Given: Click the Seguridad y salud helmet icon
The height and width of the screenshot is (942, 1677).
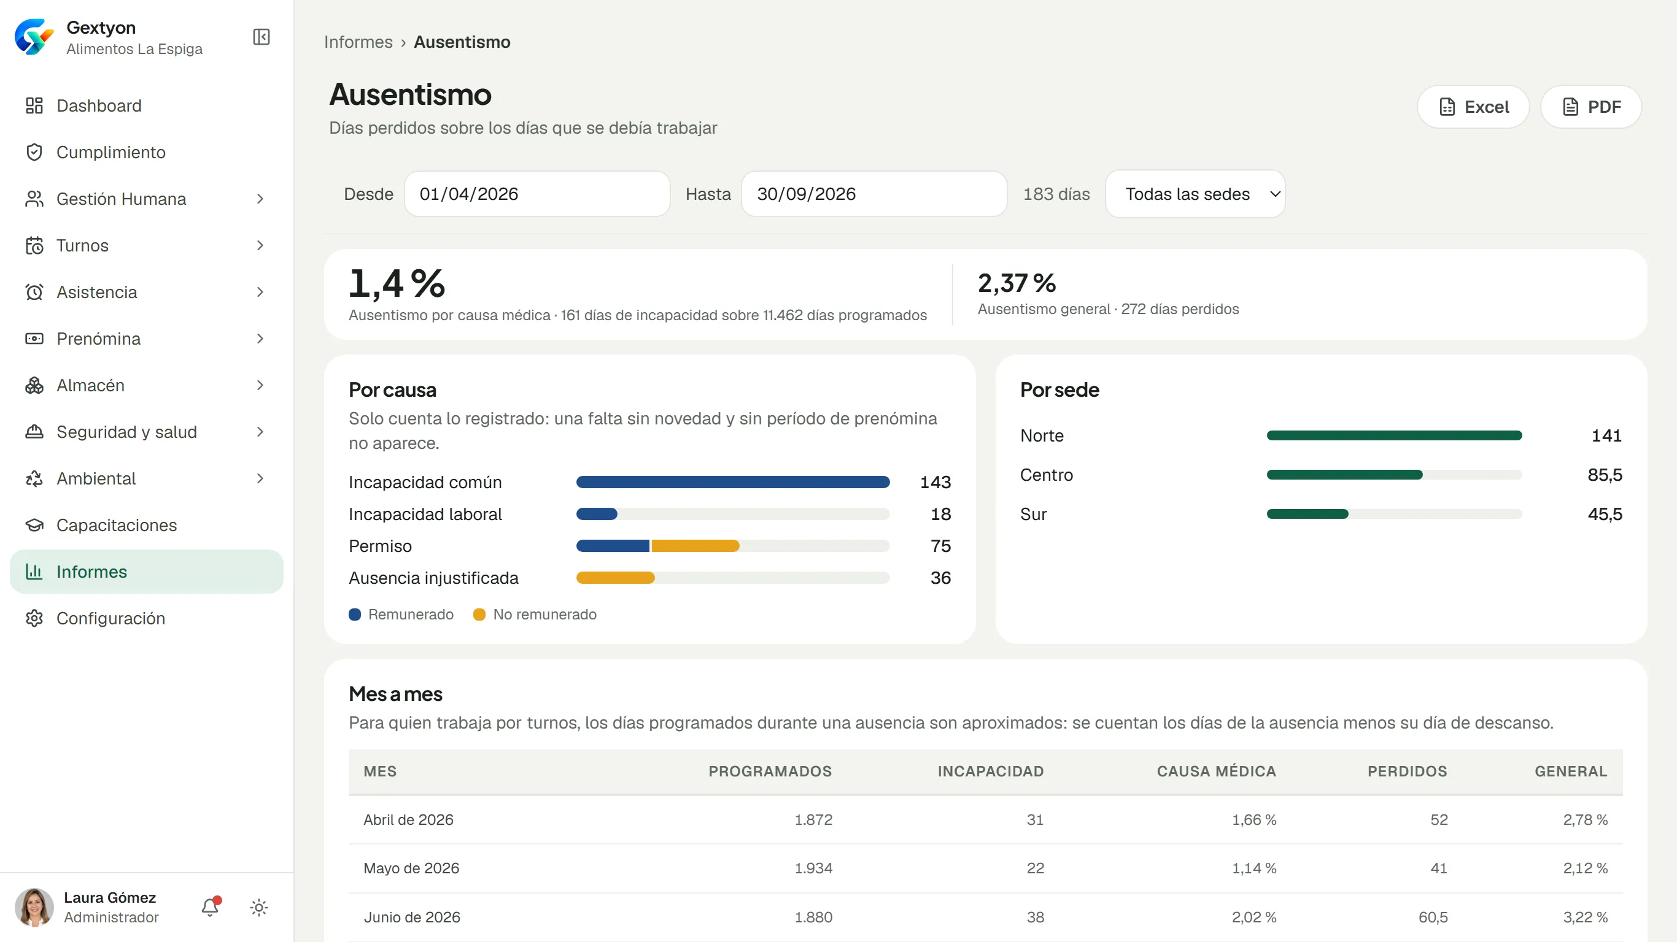Looking at the screenshot, I should pyautogui.click(x=34, y=432).
